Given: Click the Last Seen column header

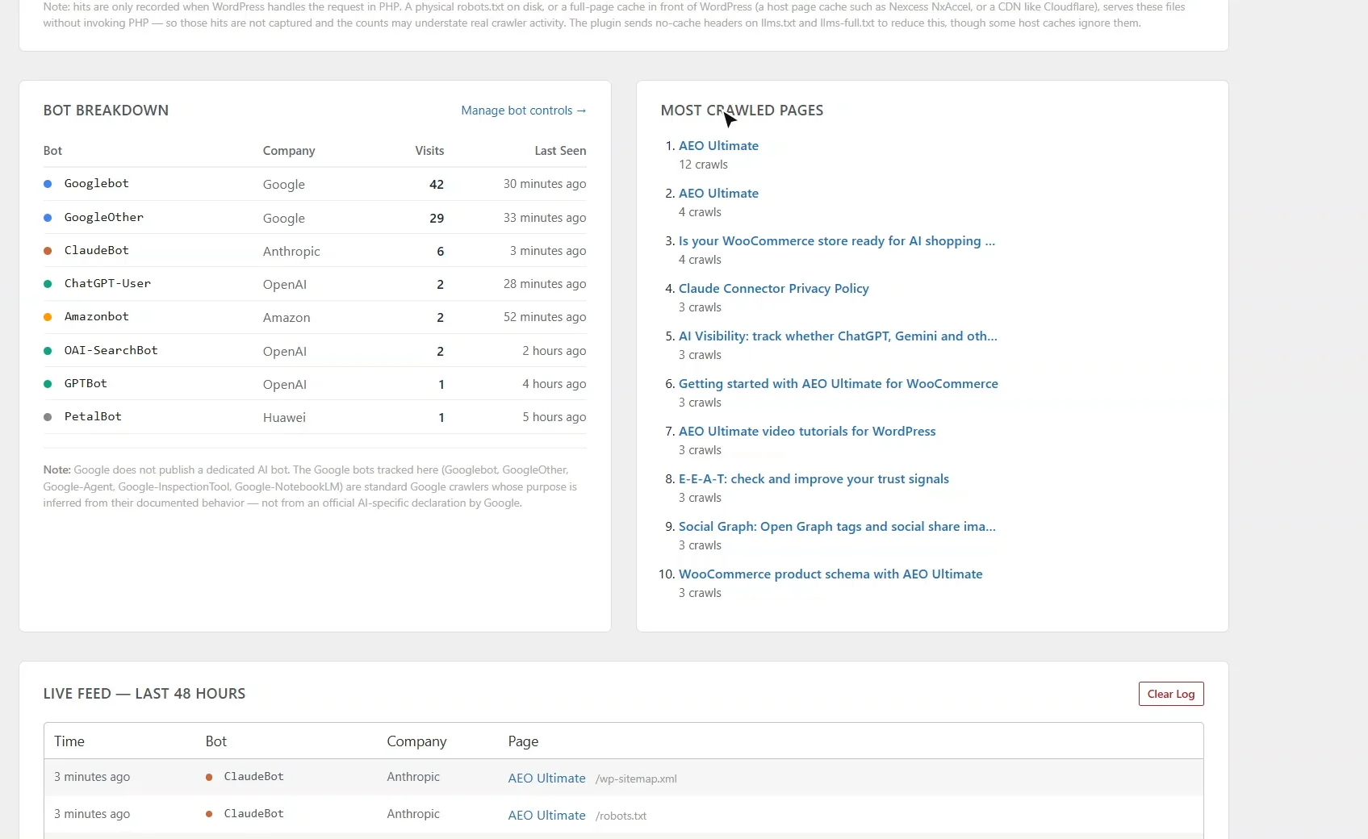Looking at the screenshot, I should point(560,151).
